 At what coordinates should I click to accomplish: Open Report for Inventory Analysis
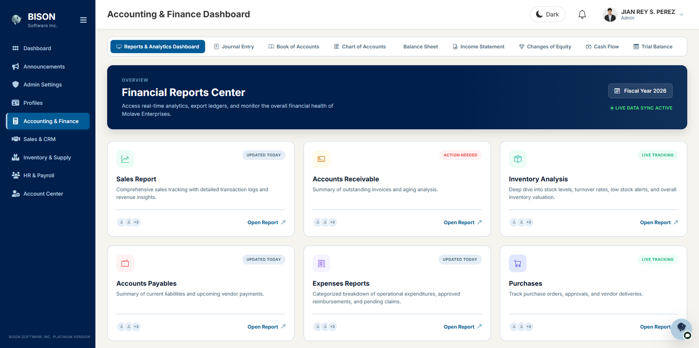coord(659,222)
